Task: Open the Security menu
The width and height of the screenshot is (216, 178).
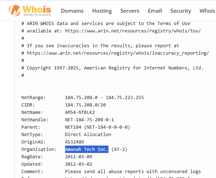Action: click(181, 11)
